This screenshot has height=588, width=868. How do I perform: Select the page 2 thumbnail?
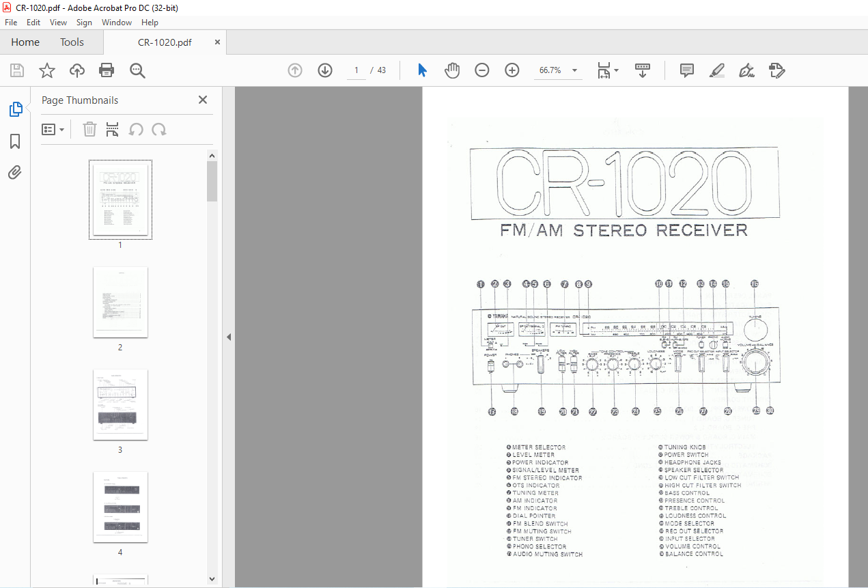[x=120, y=302]
